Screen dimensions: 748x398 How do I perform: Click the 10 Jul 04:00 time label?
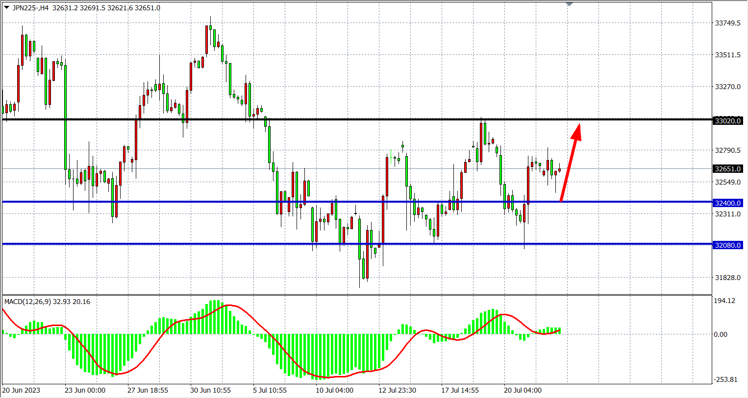click(334, 390)
